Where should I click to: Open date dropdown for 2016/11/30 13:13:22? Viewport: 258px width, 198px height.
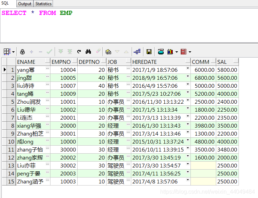[188, 100]
